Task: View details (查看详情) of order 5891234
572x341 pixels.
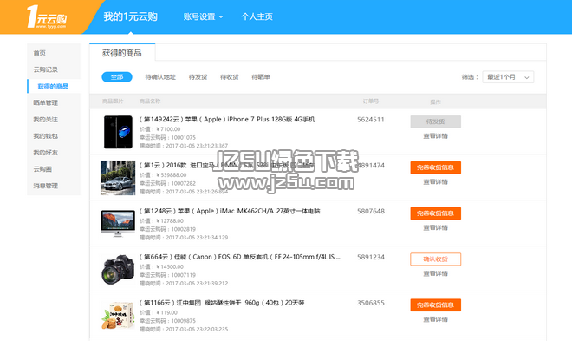Action: (x=436, y=273)
